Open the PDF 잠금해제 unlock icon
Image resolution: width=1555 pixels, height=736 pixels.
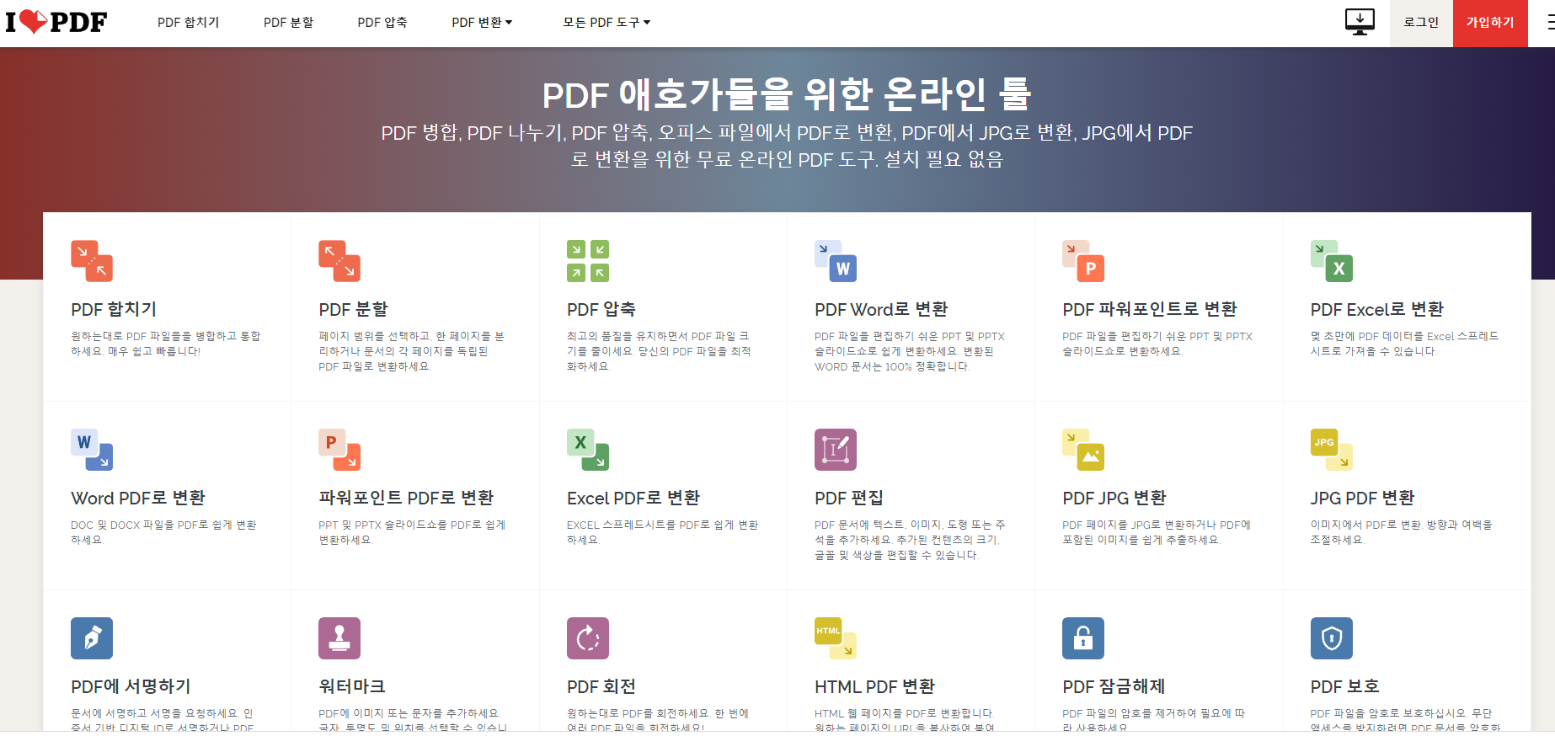click(x=1083, y=638)
